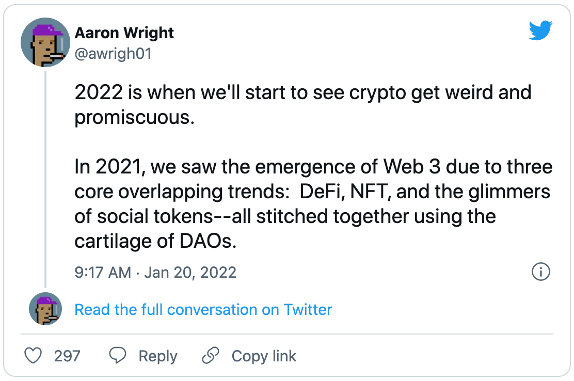The image size is (574, 381).
Task: Open Aaron Wright's large profile avatar
Action: 45,42
